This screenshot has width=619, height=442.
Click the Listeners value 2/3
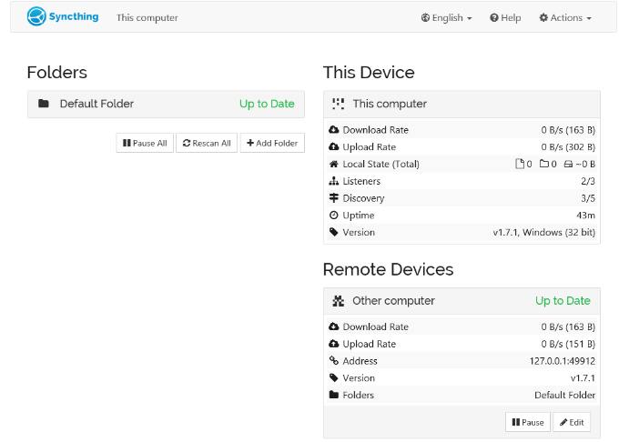coord(588,181)
